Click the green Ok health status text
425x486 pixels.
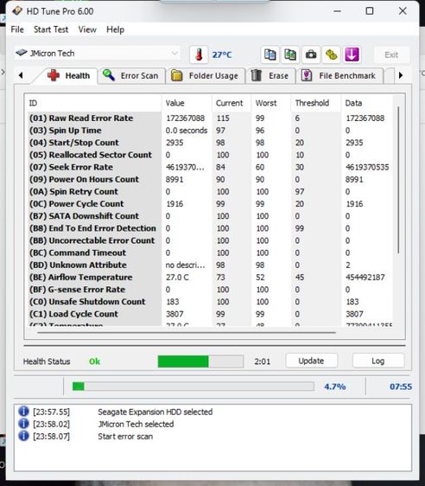[94, 361]
